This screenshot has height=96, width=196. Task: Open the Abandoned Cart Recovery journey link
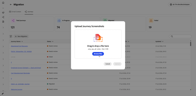click(x=19, y=46)
